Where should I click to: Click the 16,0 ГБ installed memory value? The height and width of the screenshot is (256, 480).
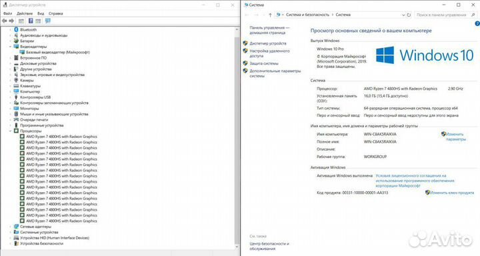tap(386, 96)
